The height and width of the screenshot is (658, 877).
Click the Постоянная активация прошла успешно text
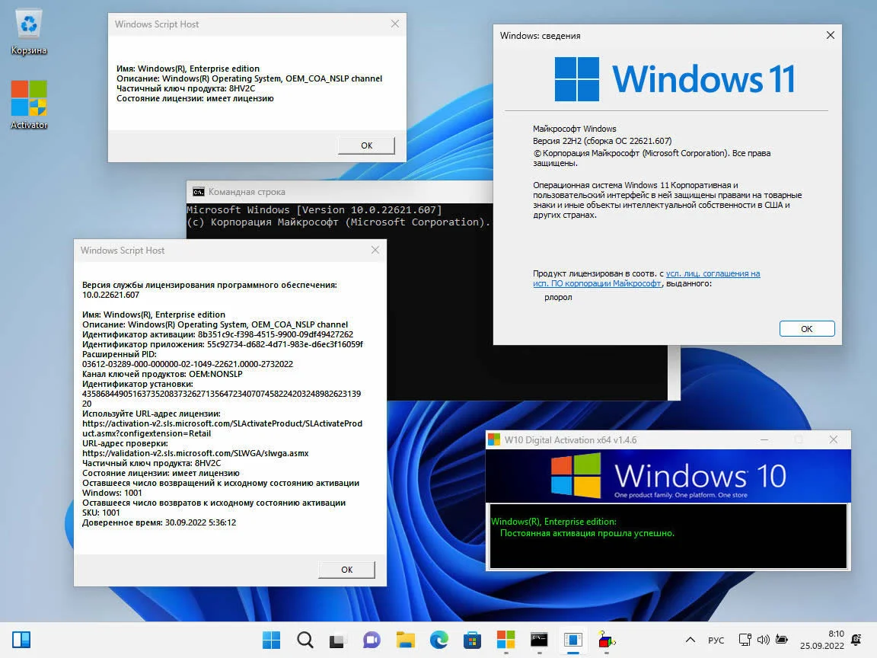pos(587,533)
